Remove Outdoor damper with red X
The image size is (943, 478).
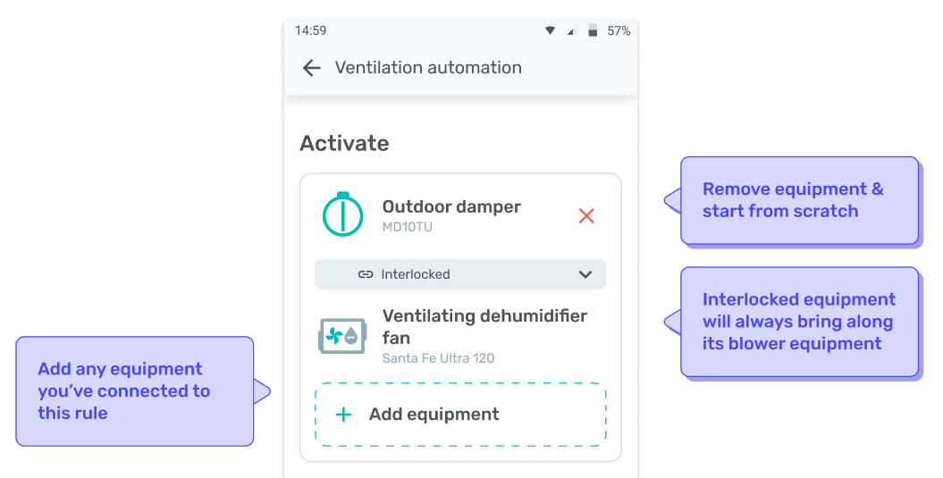586,216
